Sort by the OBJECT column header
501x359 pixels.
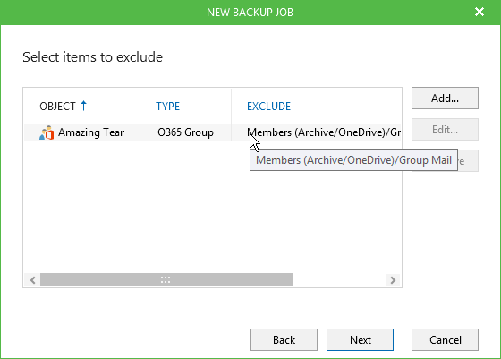(57, 107)
